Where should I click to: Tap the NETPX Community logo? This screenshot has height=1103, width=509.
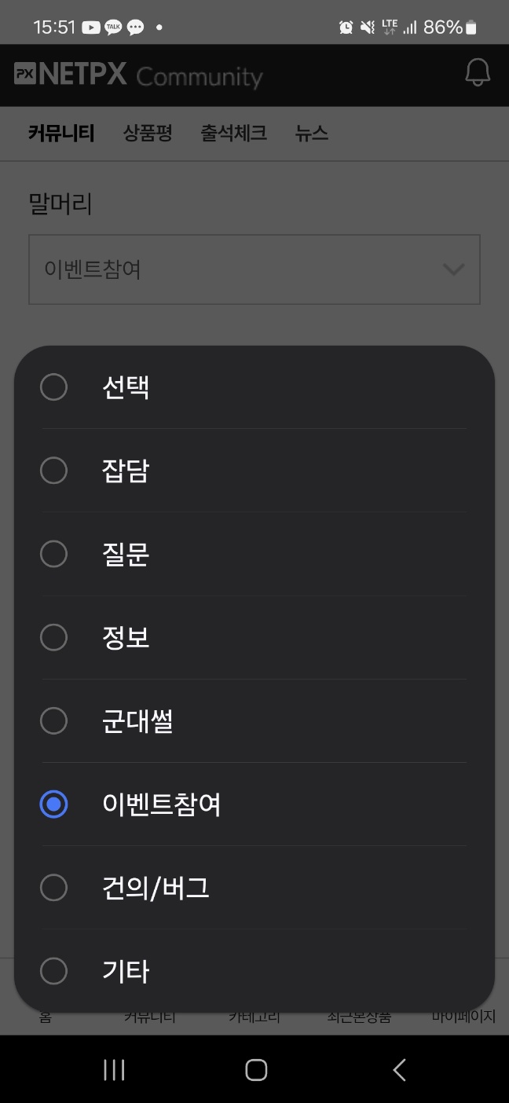[138, 75]
